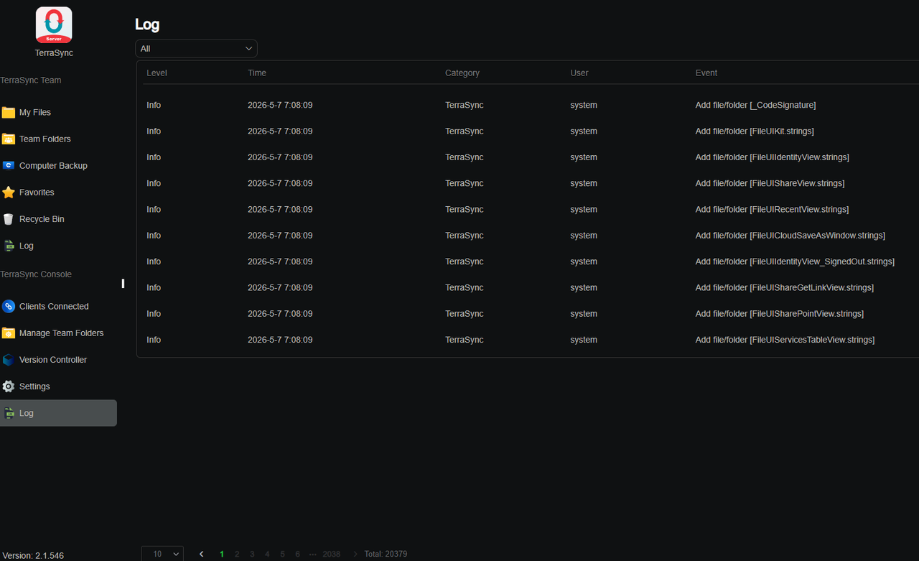Click the Total: 20379 count text

click(x=386, y=554)
